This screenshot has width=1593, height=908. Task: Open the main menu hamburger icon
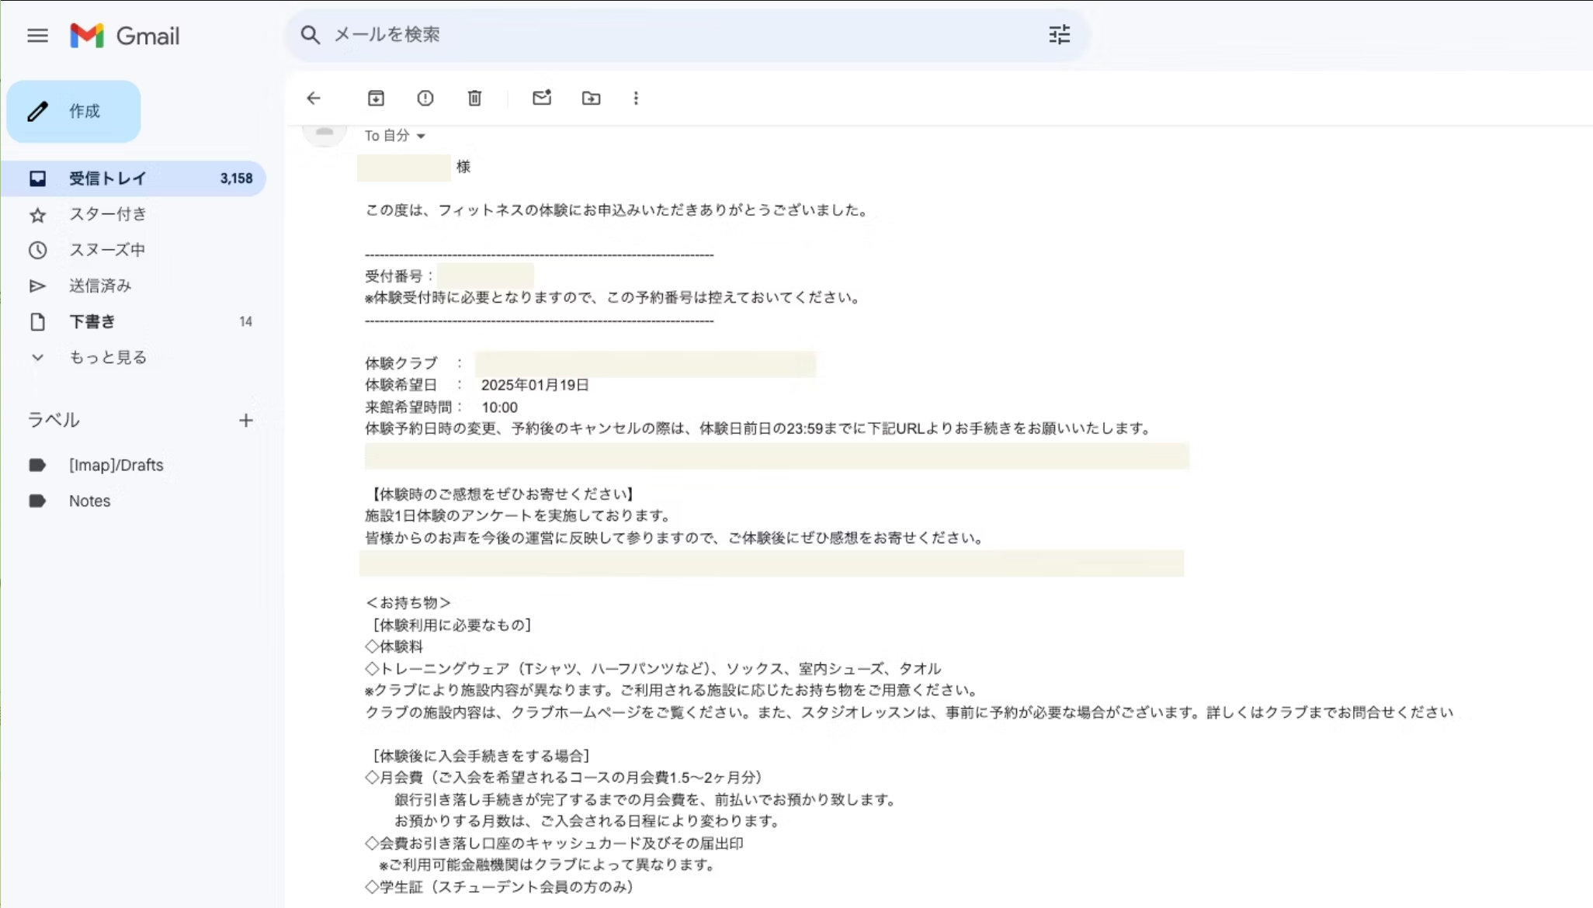coord(37,36)
